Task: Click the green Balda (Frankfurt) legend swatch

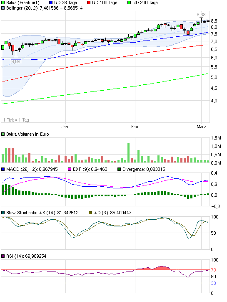Action: tap(3, 3)
